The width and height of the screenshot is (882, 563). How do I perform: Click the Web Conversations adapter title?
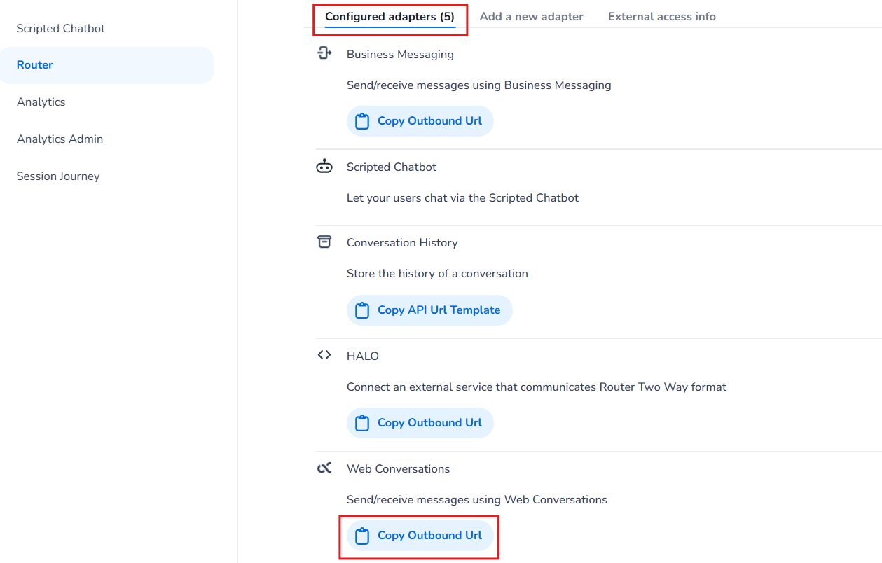click(398, 468)
